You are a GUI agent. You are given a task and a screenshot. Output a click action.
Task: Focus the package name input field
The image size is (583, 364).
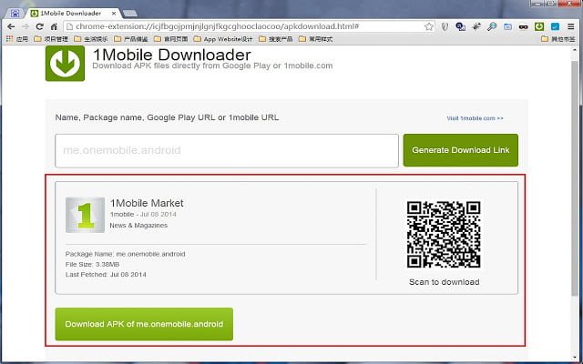click(x=227, y=150)
